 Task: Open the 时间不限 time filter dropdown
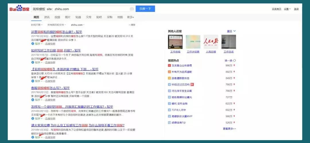36,25
